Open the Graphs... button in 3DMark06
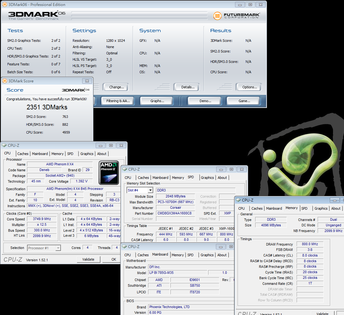Viewport: 344px width, 315px height. pyautogui.click(x=157, y=101)
